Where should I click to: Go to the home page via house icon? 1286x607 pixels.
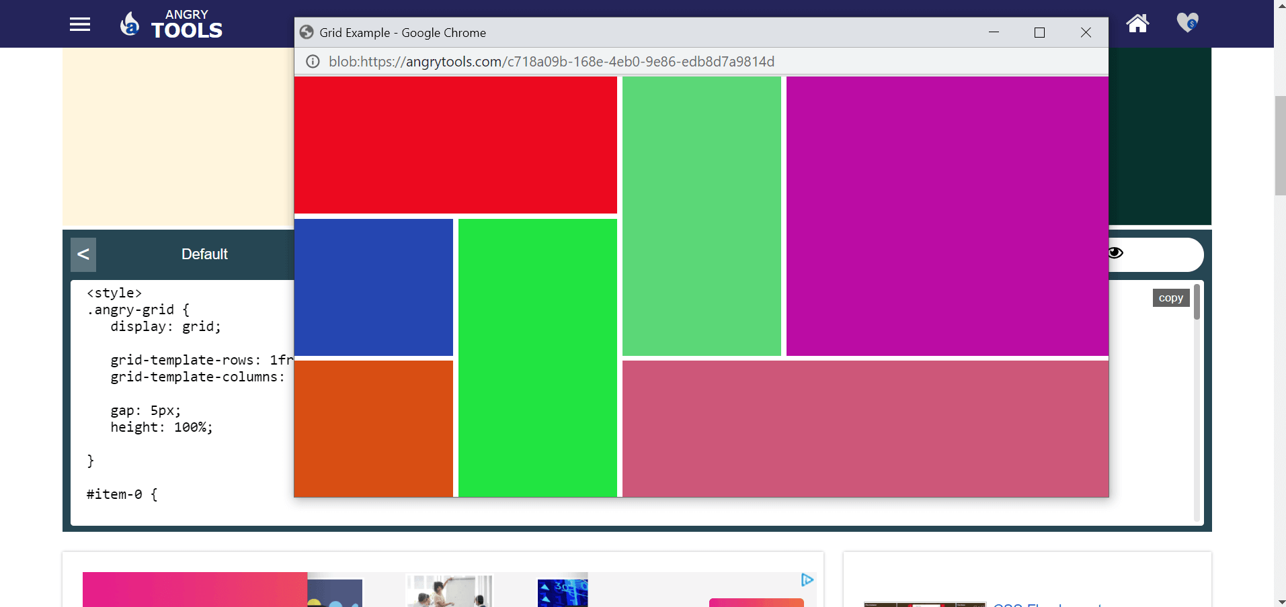[1137, 24]
